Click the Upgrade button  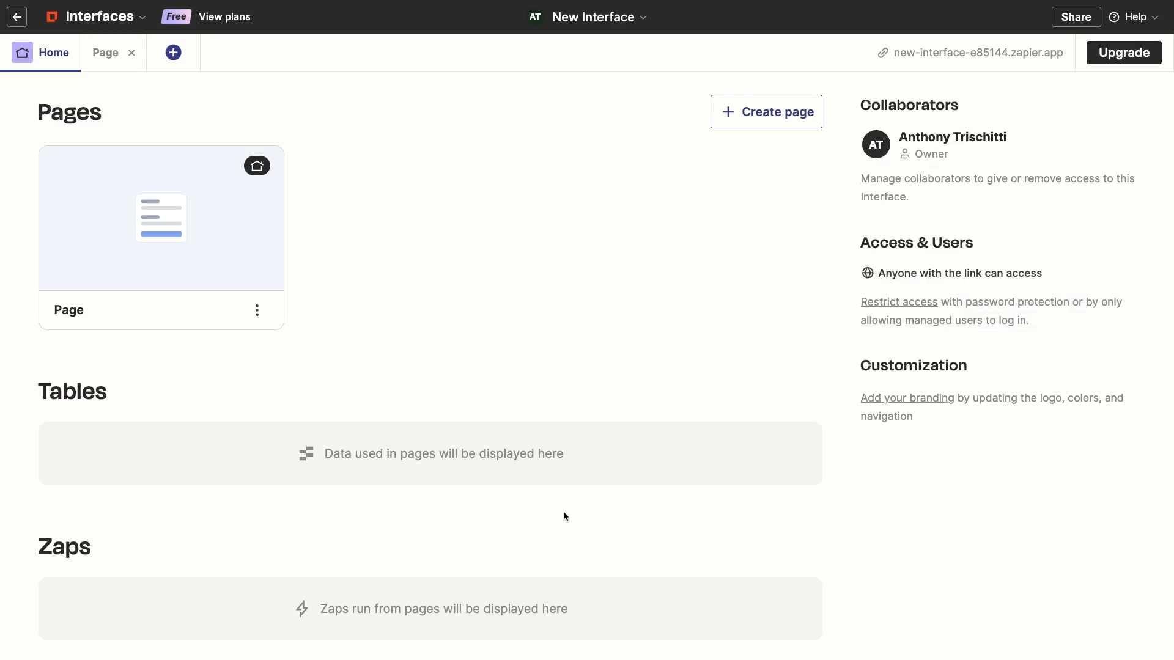[x=1123, y=51]
